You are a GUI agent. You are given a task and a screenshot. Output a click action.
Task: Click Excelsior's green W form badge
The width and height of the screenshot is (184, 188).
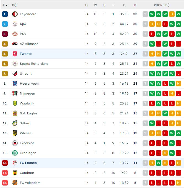(172, 143)
